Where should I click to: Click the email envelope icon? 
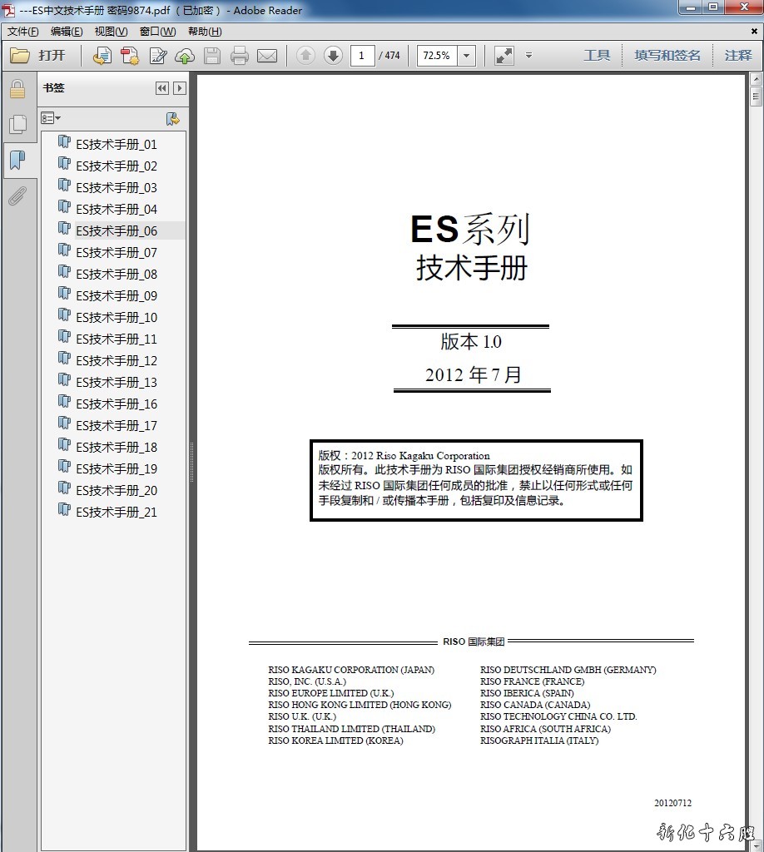point(267,56)
